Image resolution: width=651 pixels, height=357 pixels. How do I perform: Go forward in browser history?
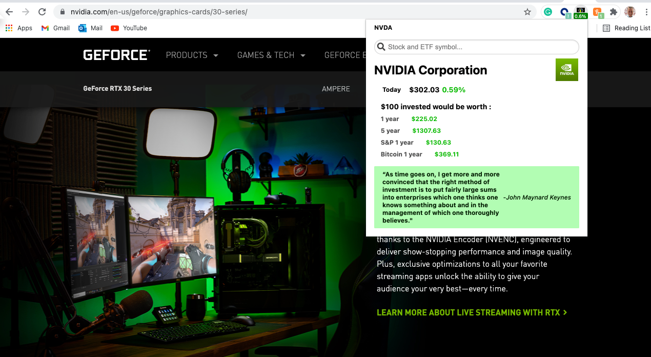pos(26,12)
